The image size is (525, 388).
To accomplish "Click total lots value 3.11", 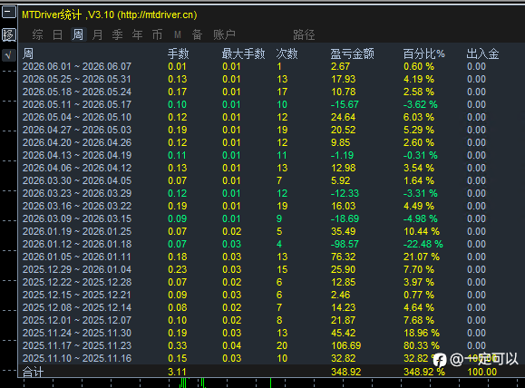I will pyautogui.click(x=177, y=372).
